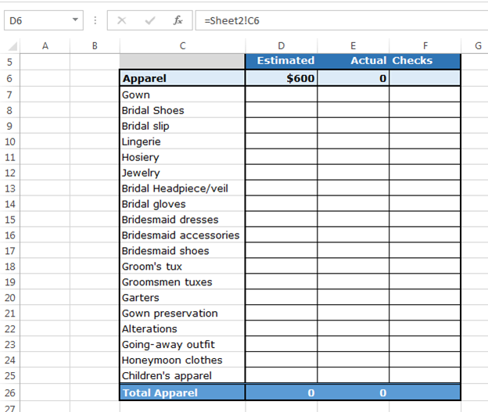Click the Checks header cell
Viewport: 488px width, 412px height.
point(425,61)
